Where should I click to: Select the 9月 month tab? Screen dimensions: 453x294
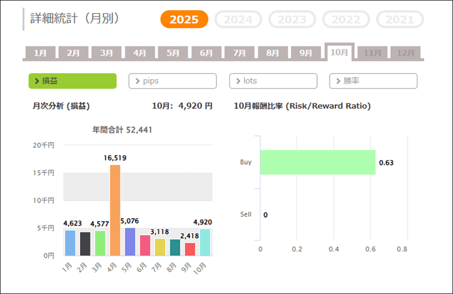pyautogui.click(x=306, y=53)
